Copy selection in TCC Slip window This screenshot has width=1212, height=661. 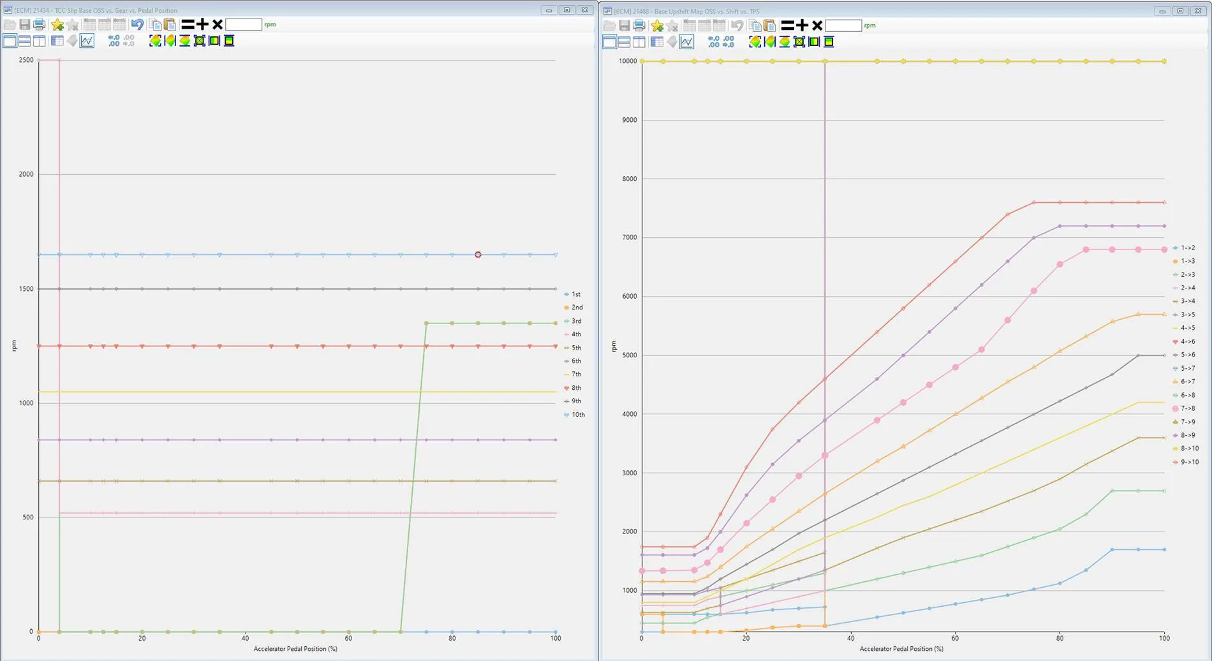(155, 24)
